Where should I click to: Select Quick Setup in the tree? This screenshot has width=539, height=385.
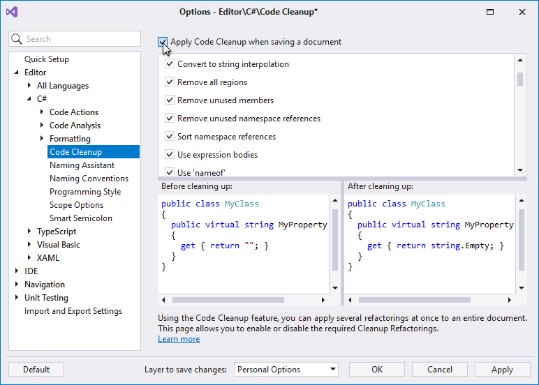point(46,59)
